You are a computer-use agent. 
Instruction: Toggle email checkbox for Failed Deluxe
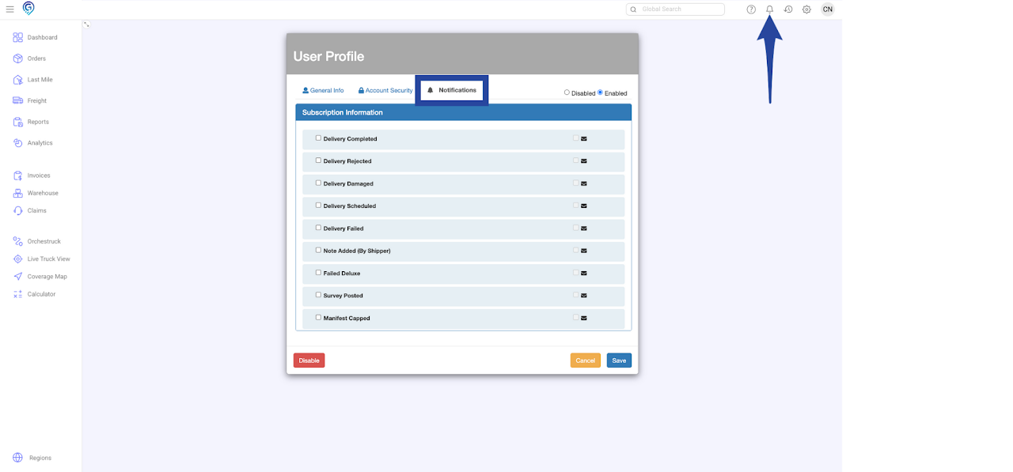click(x=576, y=273)
